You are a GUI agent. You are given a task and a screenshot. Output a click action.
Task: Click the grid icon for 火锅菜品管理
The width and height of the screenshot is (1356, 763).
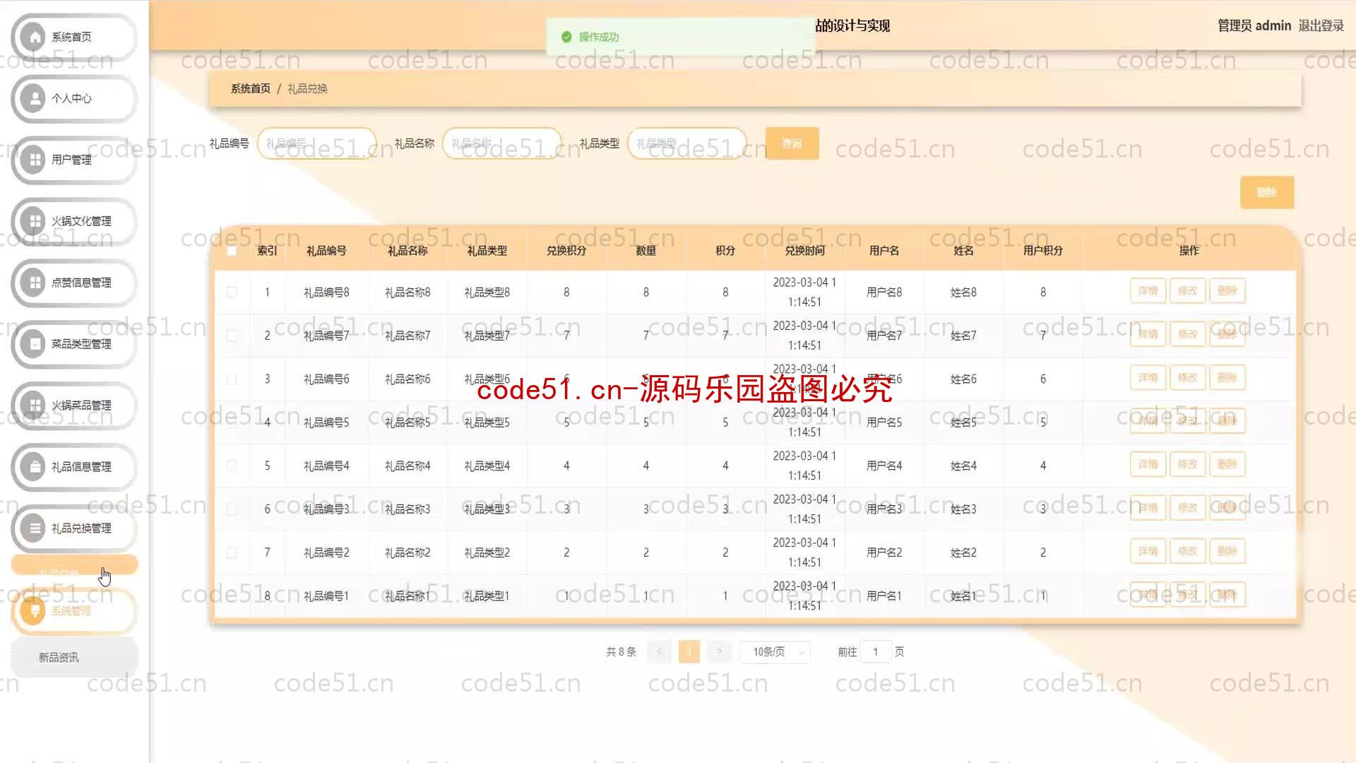point(33,406)
